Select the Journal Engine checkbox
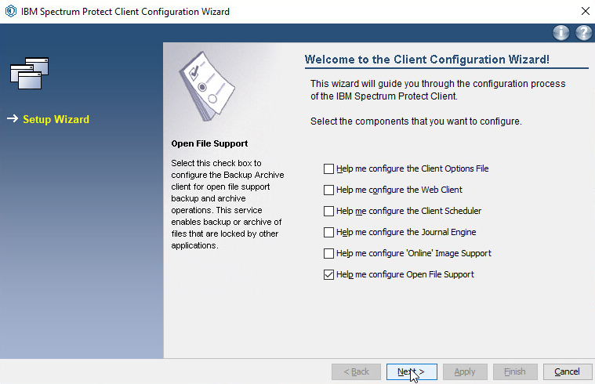Image resolution: width=595 pixels, height=384 pixels. (328, 232)
